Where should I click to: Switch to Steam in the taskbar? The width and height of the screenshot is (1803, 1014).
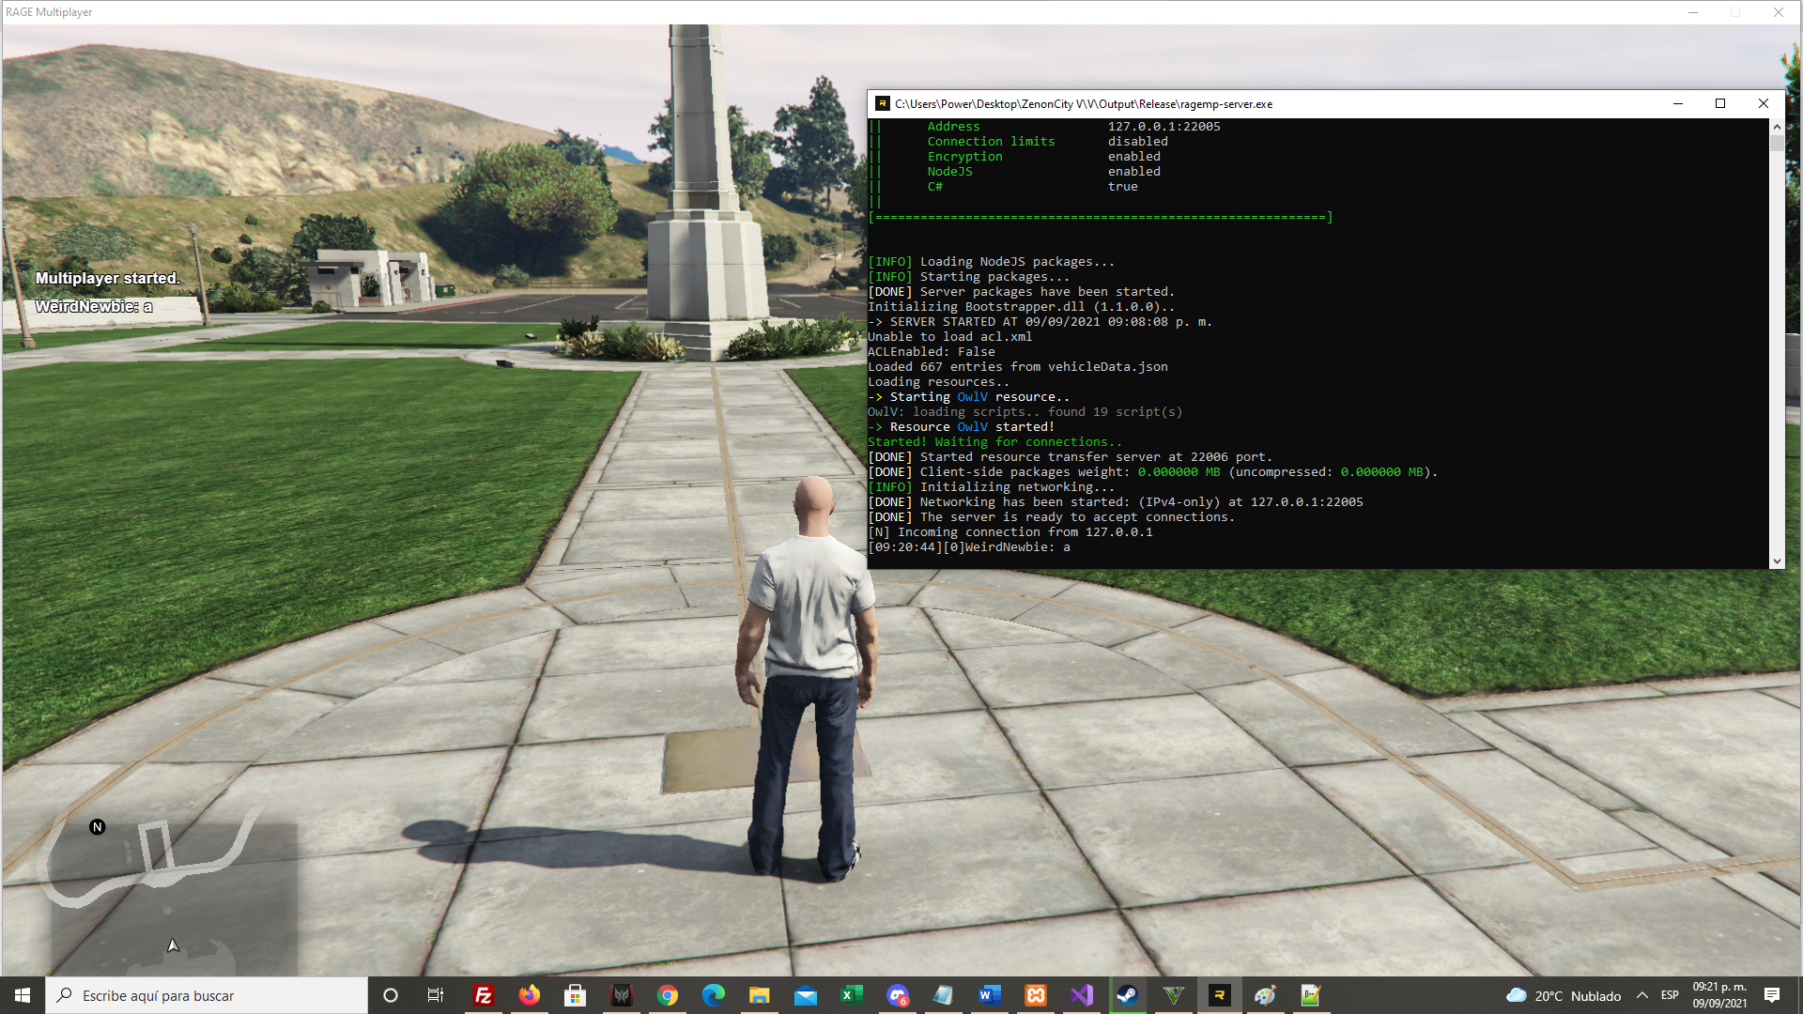tap(1127, 995)
